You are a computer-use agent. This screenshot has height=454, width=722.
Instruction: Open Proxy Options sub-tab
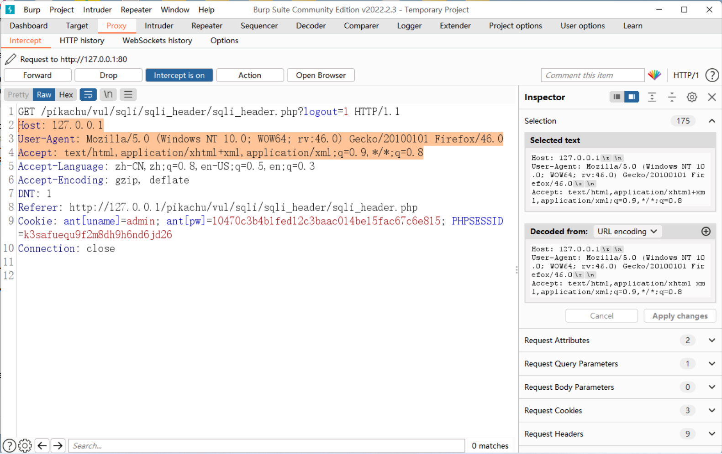224,41
